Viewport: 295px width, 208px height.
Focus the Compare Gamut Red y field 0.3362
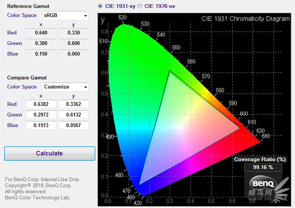73,104
